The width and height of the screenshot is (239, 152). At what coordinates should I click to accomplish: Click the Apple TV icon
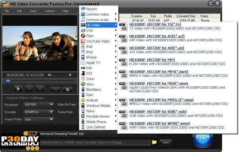tap(83, 62)
